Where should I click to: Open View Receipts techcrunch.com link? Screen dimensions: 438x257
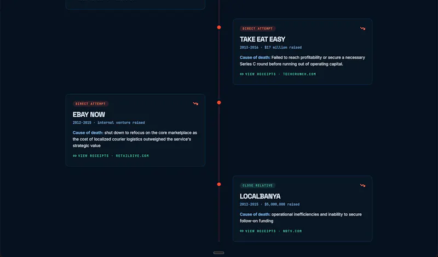pos(278,74)
